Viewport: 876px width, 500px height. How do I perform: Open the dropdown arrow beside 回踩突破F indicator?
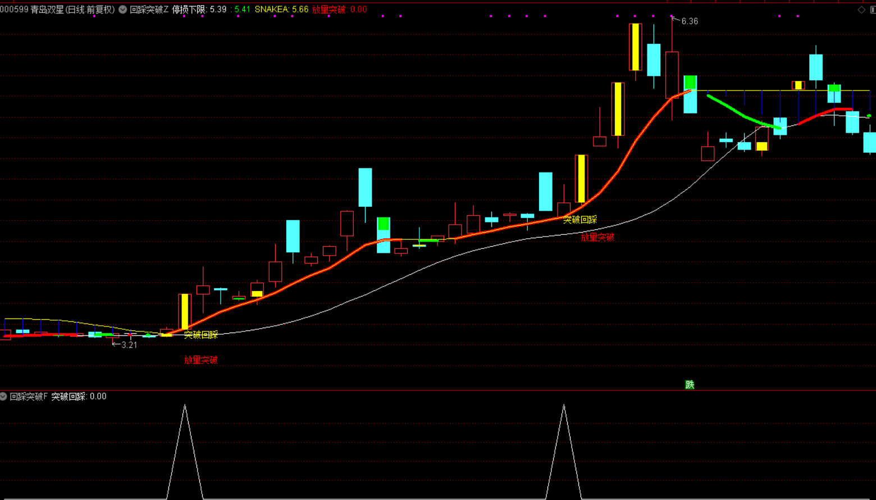[3, 397]
